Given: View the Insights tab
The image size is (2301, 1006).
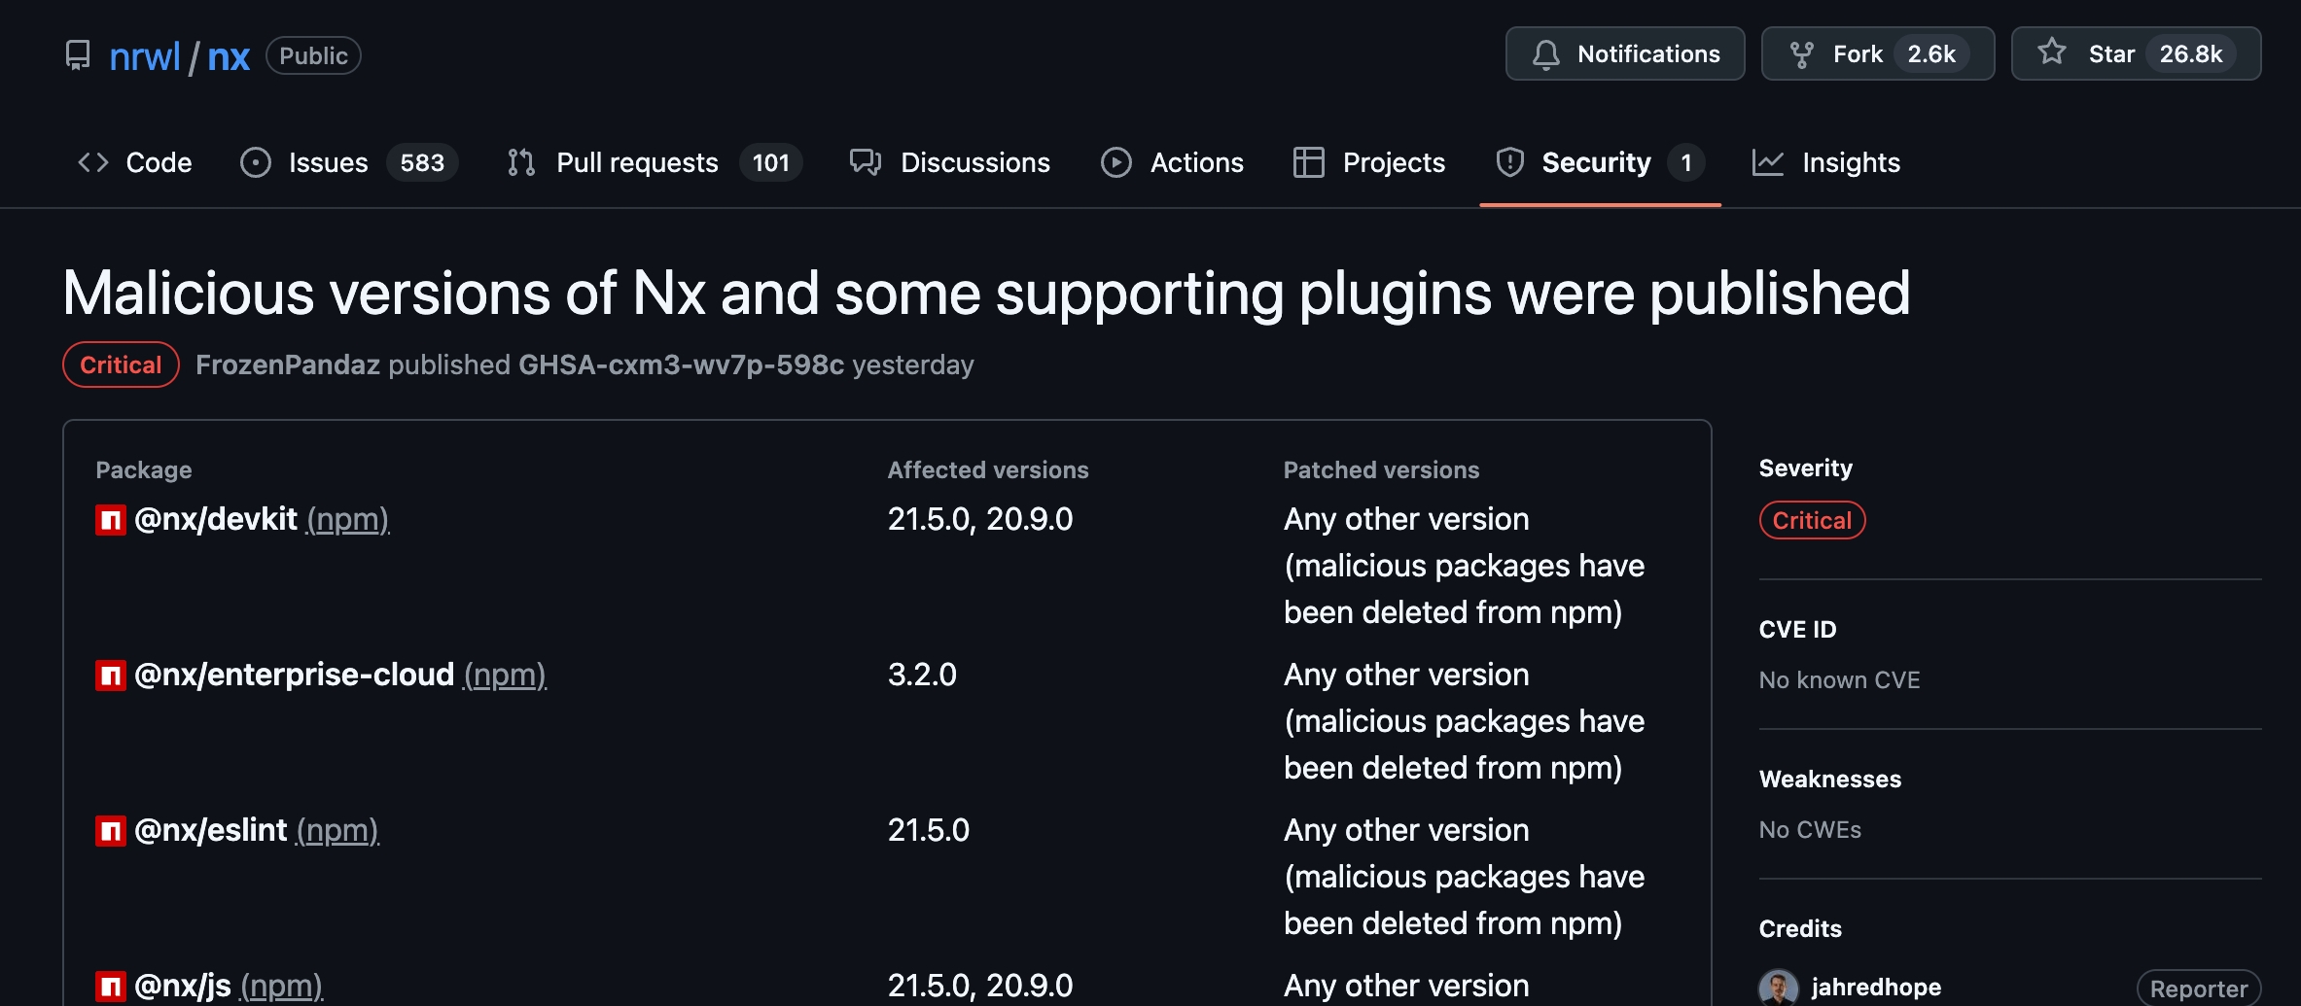Looking at the screenshot, I should 1850,162.
